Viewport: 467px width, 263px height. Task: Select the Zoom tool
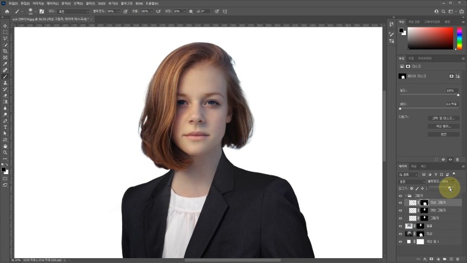pyautogui.click(x=5, y=152)
